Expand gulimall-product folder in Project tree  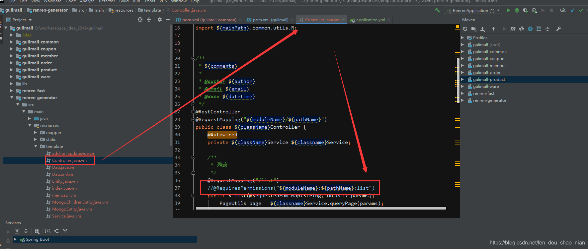pos(12,70)
